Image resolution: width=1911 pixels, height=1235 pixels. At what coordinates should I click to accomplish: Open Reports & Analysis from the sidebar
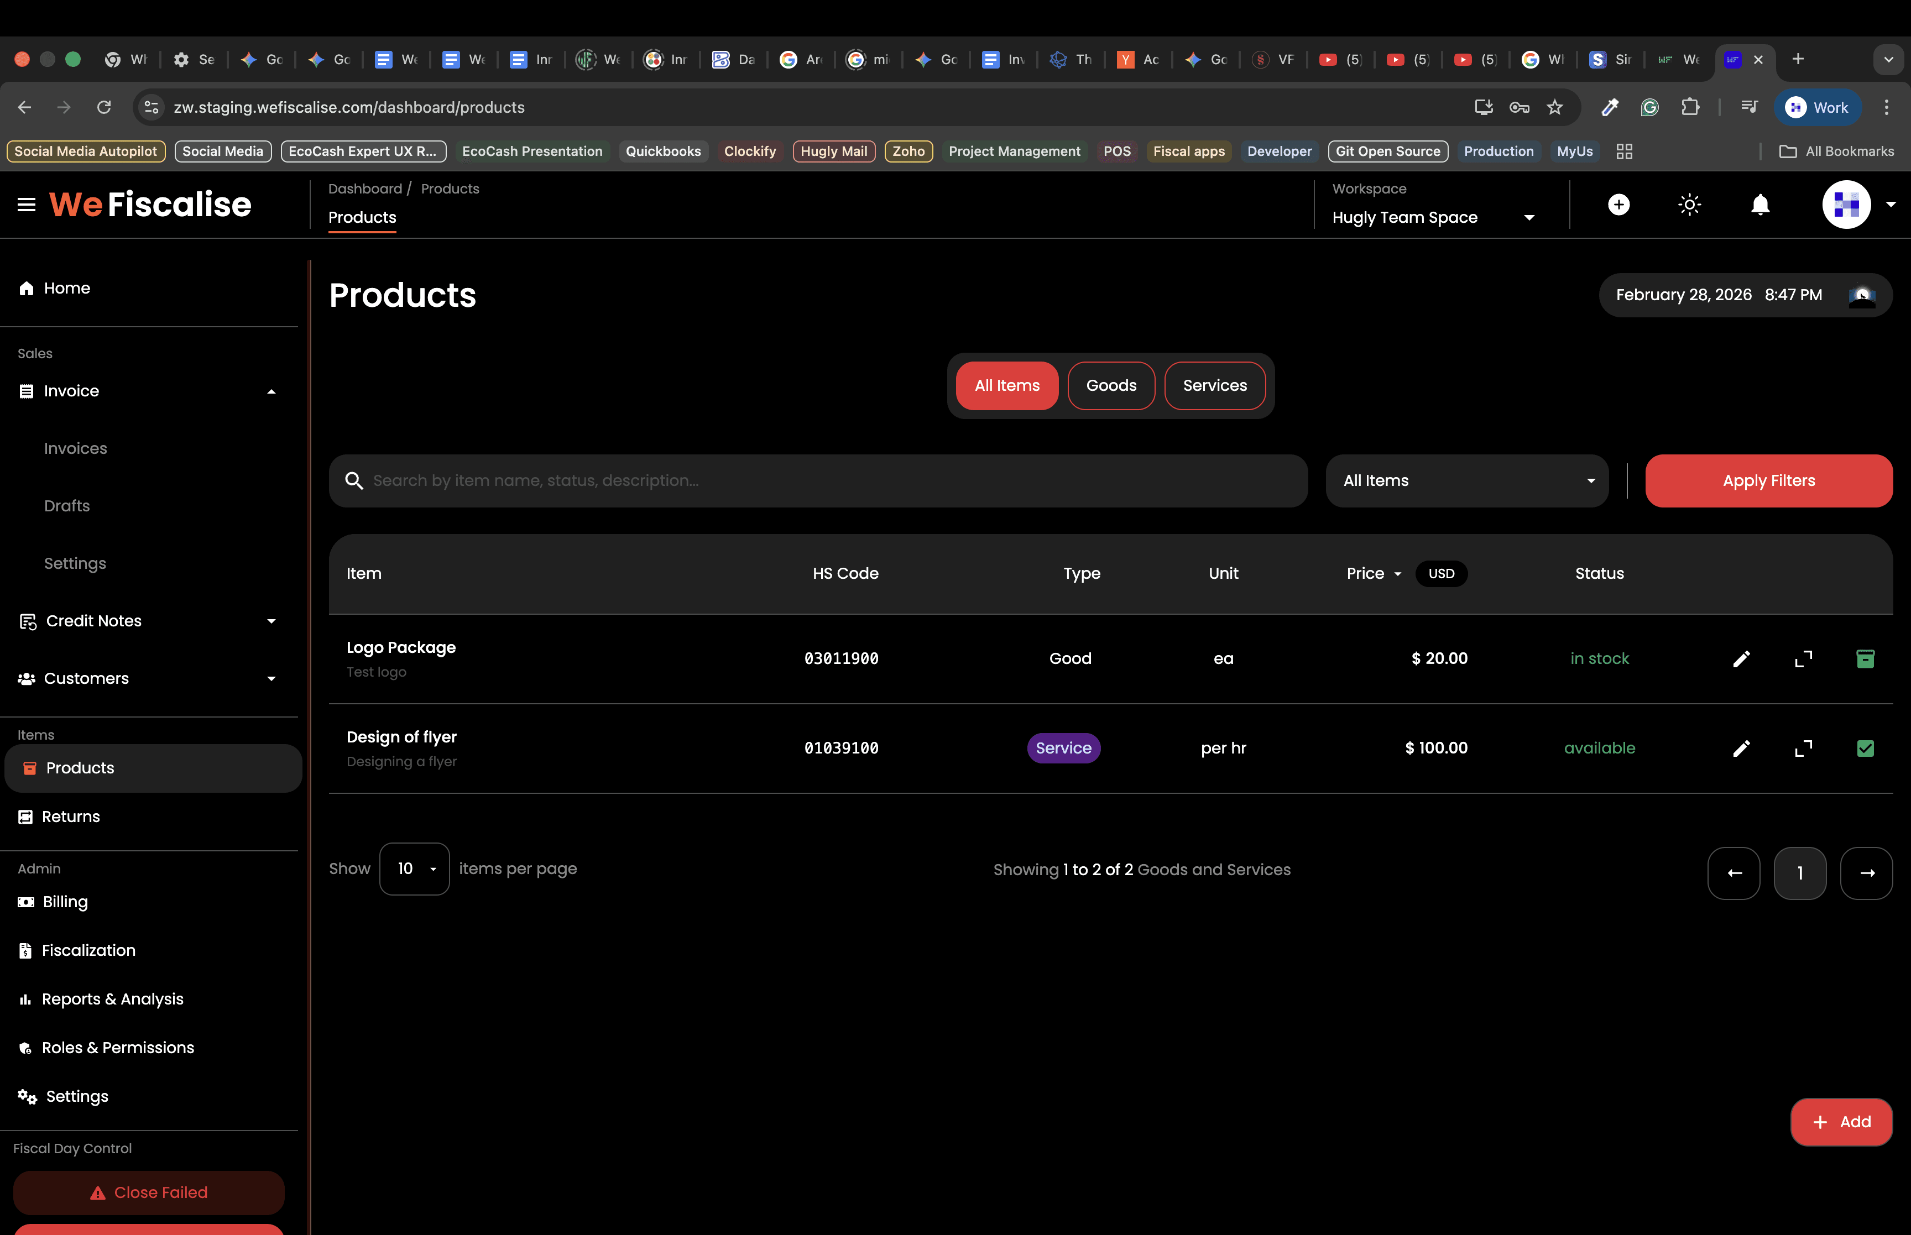point(112,999)
